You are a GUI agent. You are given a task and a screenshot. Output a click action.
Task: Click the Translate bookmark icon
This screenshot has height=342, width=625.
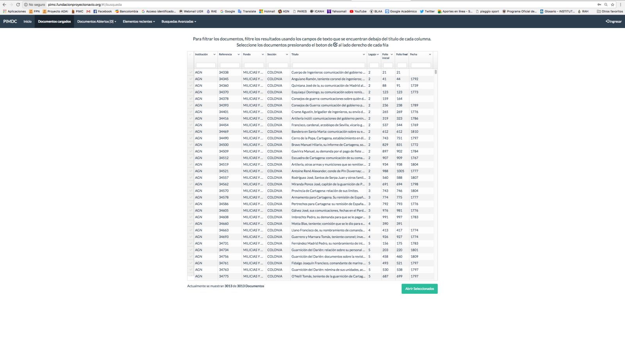point(240,11)
